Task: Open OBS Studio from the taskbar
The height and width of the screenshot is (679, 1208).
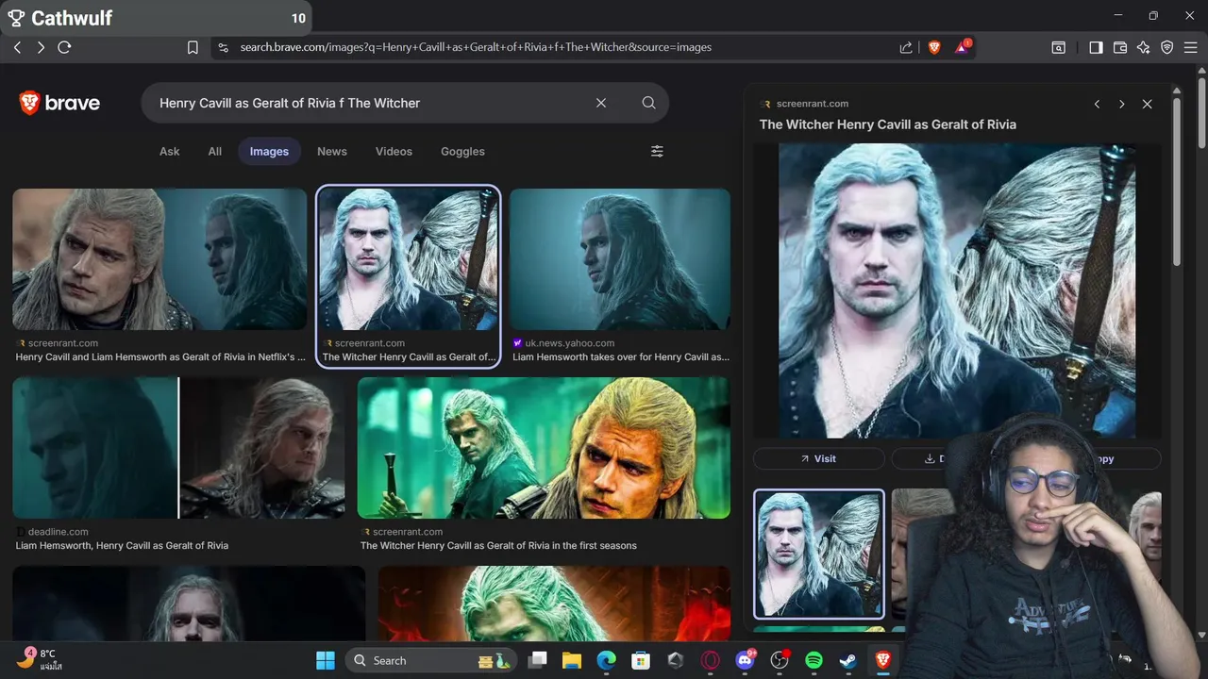Action: [780, 660]
